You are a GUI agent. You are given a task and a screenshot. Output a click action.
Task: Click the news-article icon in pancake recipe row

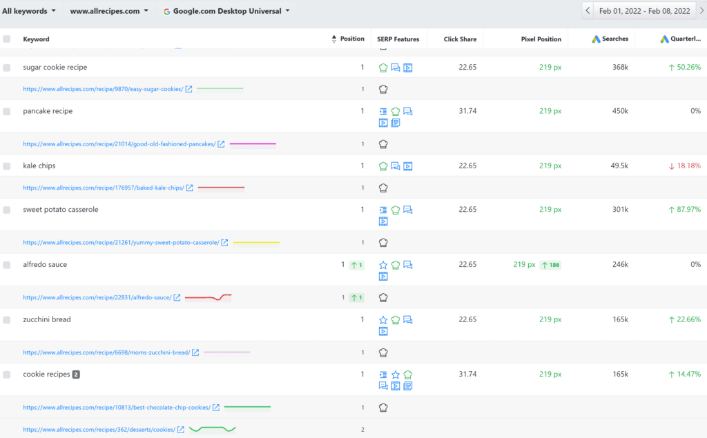click(396, 123)
